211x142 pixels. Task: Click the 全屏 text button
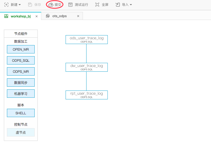(105, 5)
